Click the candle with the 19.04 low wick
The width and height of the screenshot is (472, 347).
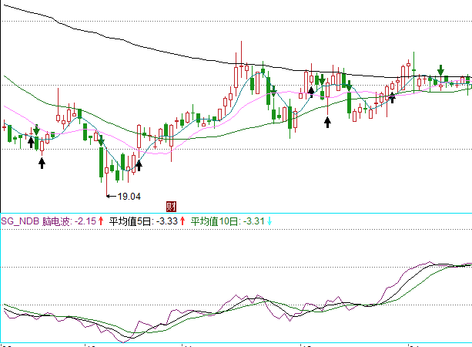106,170
